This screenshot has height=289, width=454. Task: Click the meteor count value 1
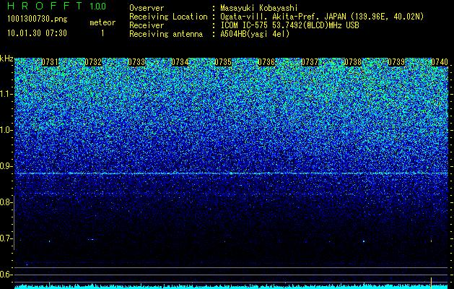(x=102, y=33)
